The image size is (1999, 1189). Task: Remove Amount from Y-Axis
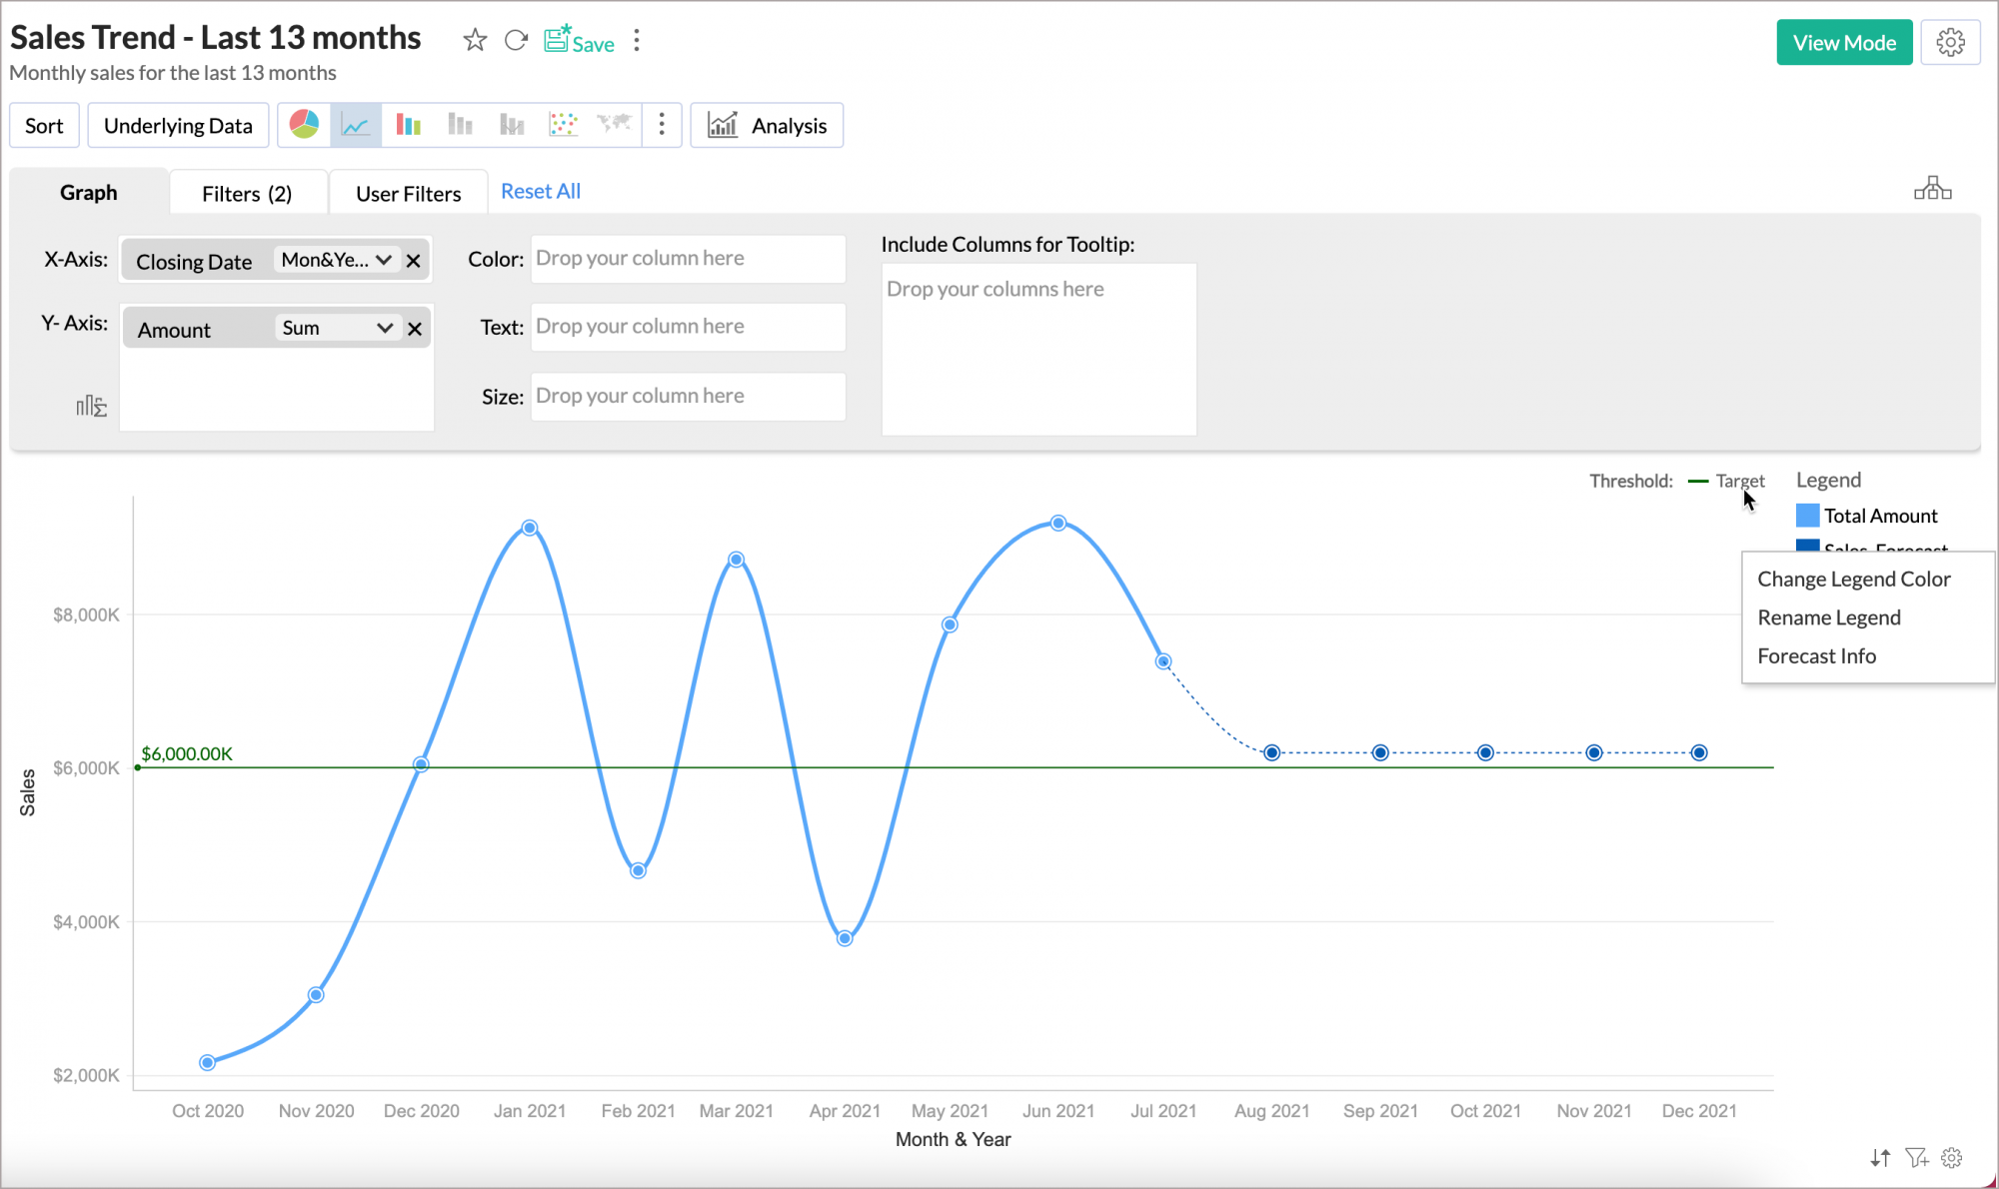click(414, 327)
